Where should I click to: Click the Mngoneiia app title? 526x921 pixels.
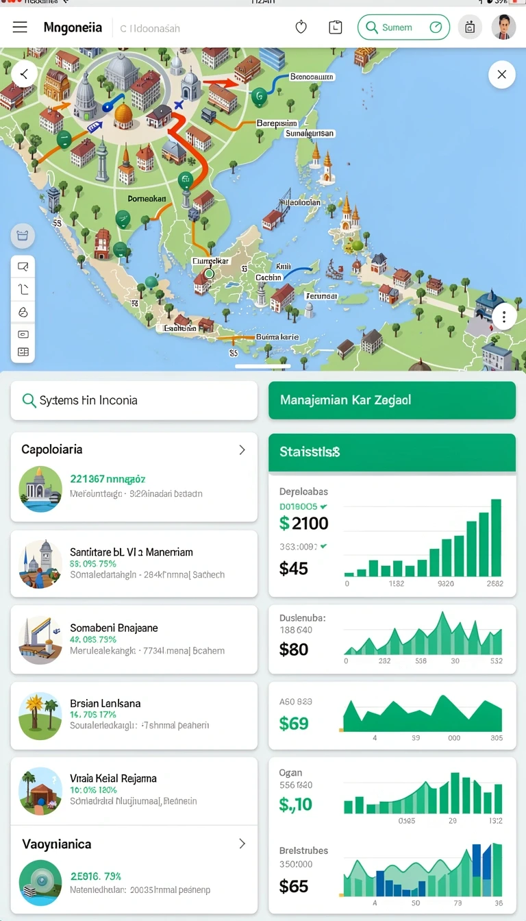click(73, 27)
